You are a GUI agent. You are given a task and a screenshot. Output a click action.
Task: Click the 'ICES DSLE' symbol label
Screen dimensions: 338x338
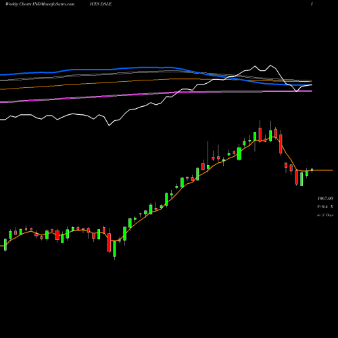pos(101,4)
